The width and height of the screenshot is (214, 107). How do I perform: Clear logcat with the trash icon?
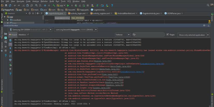10,40
